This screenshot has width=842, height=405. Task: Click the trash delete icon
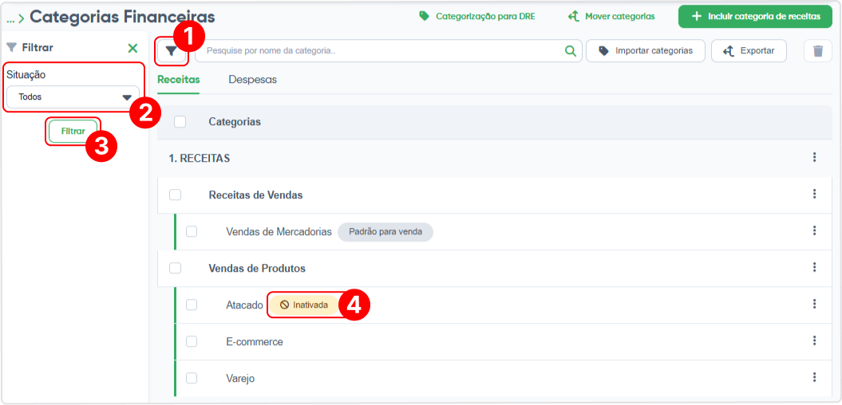[818, 51]
